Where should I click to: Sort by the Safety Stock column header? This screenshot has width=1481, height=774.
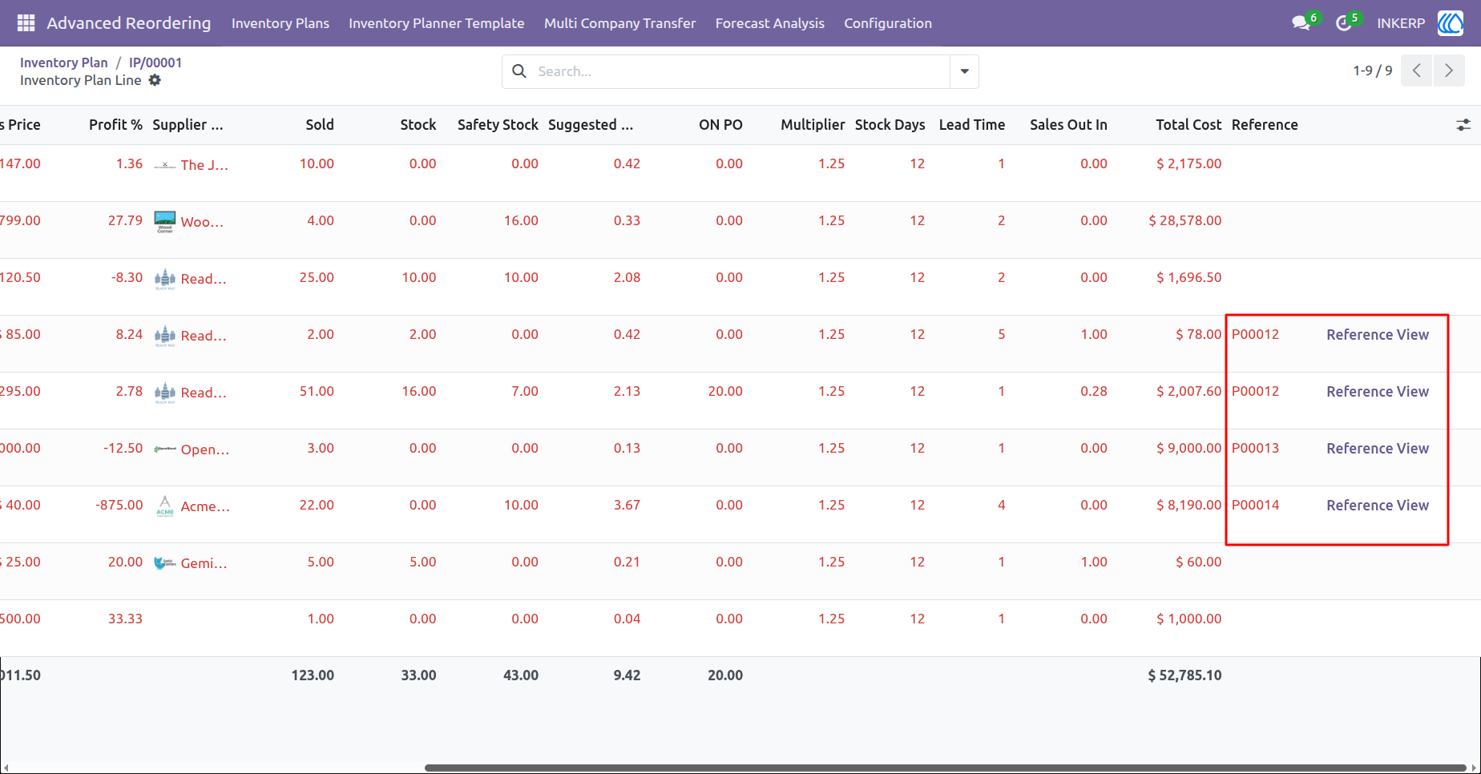[x=498, y=125]
